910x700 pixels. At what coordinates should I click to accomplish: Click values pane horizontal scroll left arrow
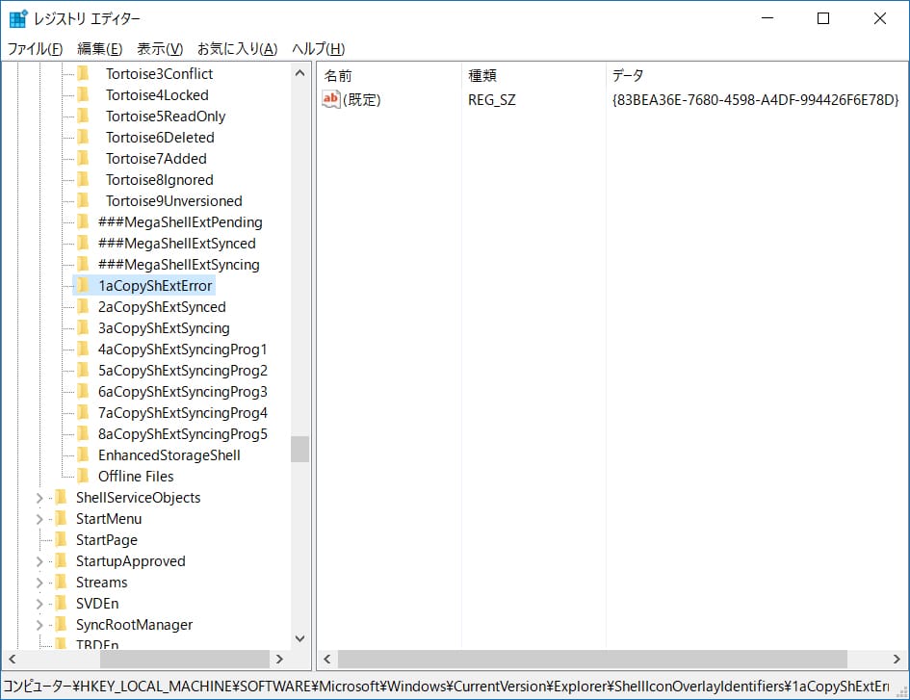tap(326, 659)
